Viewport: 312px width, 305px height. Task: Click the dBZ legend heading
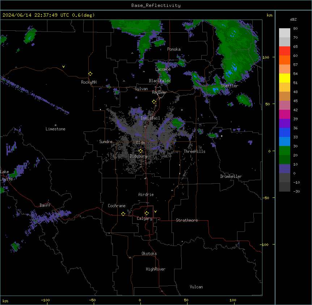293,19
